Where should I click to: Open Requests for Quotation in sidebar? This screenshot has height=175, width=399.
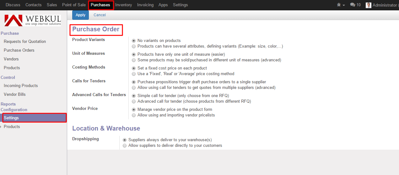pyautogui.click(x=25, y=41)
